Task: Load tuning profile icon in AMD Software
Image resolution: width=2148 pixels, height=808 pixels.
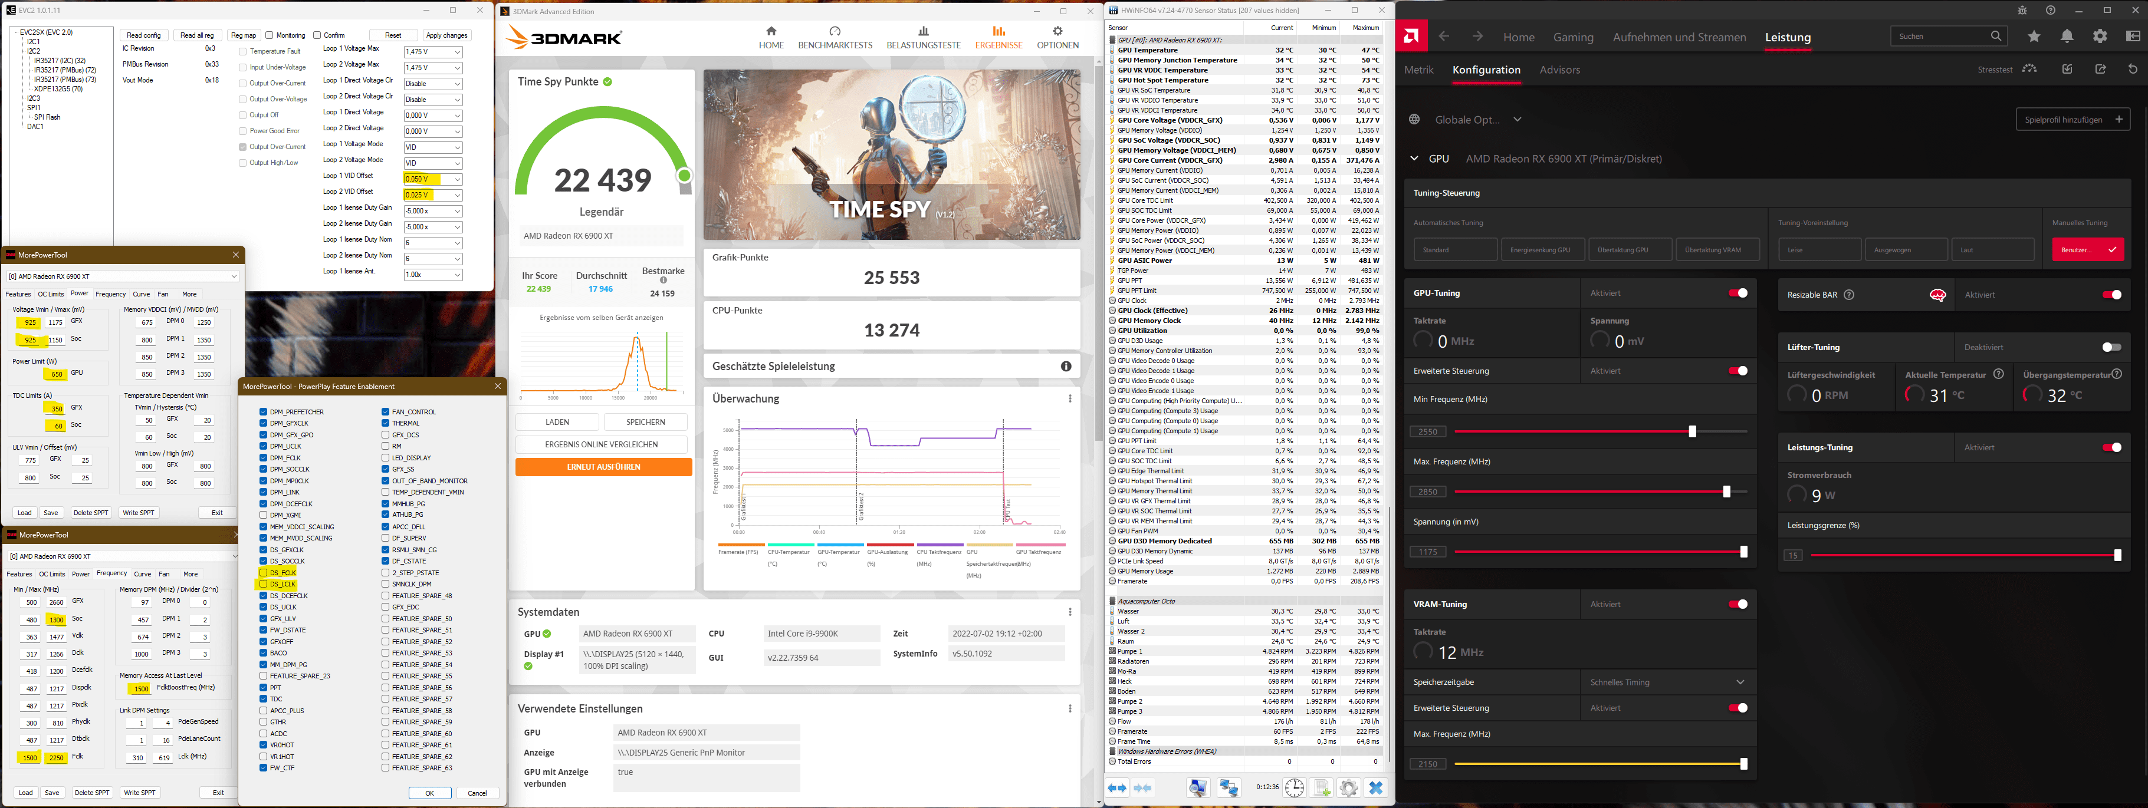Action: click(x=2067, y=69)
